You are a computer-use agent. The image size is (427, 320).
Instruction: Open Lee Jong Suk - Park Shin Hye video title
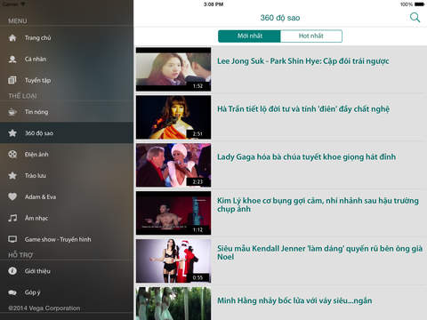click(302, 61)
